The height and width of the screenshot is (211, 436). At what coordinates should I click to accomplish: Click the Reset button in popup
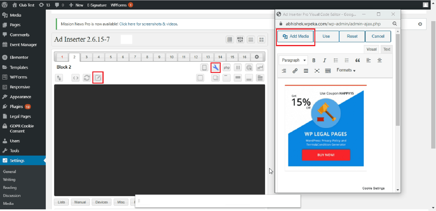(352, 36)
